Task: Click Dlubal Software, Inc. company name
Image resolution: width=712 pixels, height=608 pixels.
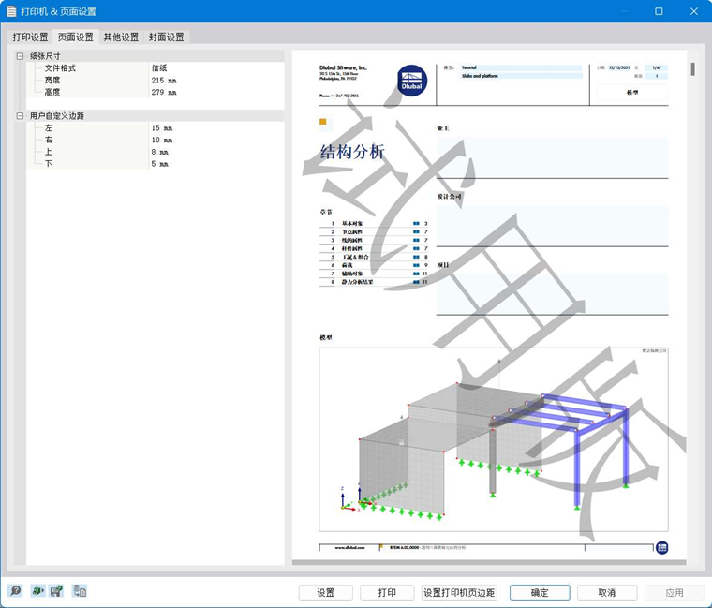Action: 343,67
